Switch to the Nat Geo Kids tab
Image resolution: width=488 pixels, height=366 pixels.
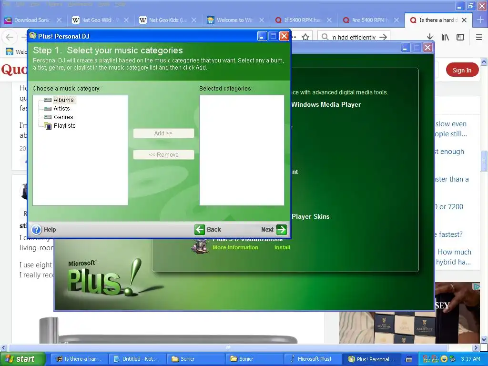click(168, 20)
